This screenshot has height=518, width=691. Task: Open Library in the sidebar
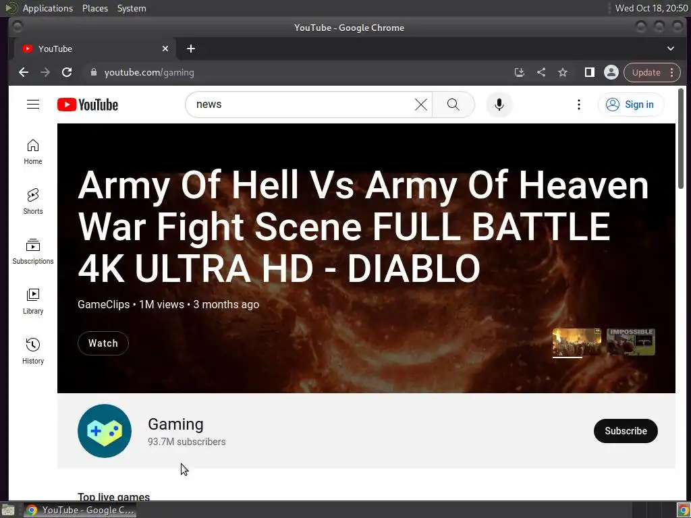coord(33,301)
